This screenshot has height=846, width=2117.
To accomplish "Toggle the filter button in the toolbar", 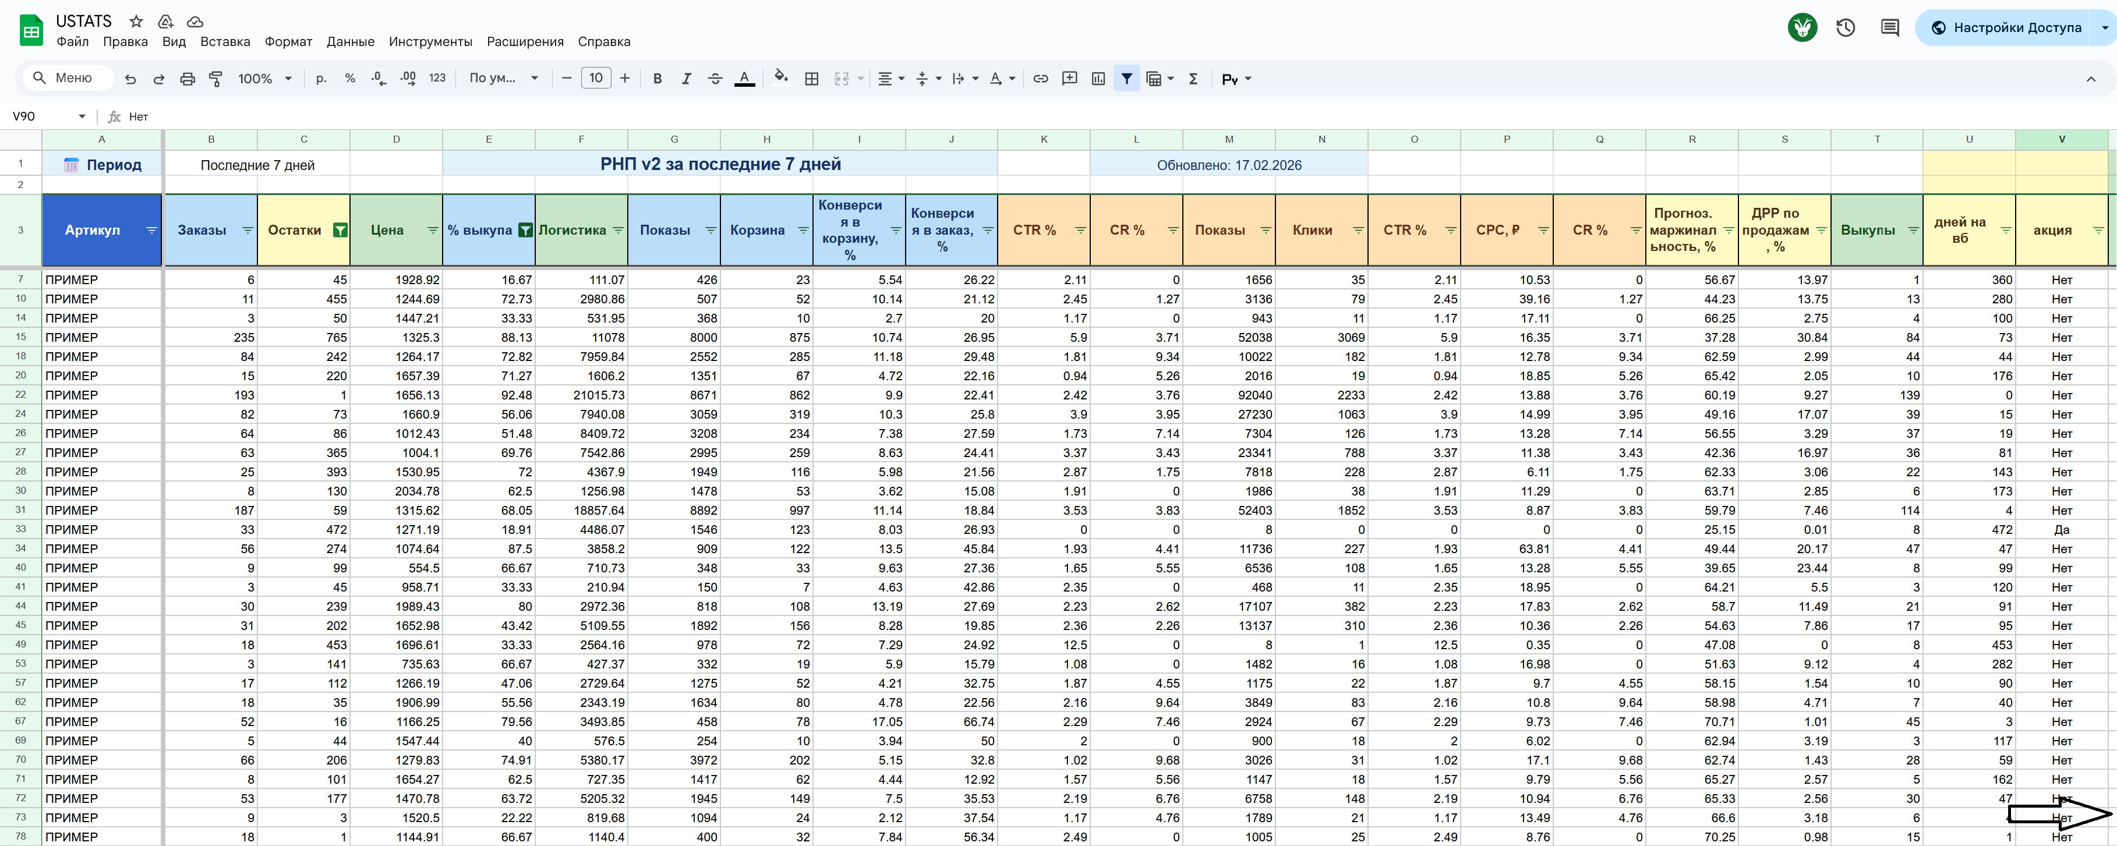I will tap(1127, 79).
